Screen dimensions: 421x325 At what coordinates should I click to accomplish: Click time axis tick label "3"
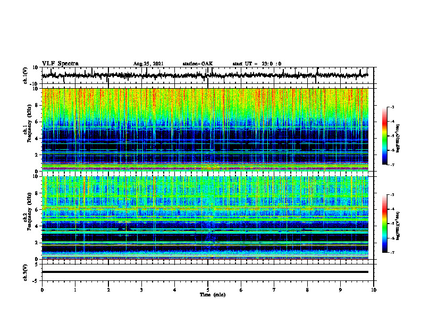point(141,290)
